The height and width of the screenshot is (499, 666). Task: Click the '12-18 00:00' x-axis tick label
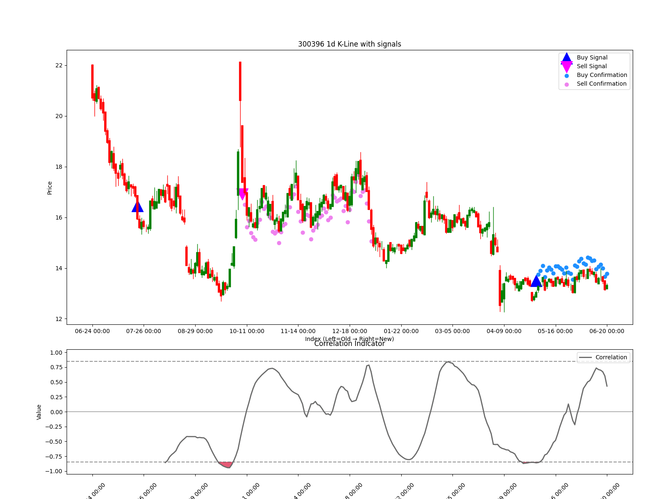pyautogui.click(x=350, y=331)
